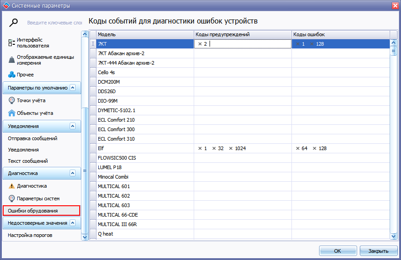Viewport: 401px width, 260px height.
Task: Collapse the Недостоверные значения section
Action: (x=72, y=223)
